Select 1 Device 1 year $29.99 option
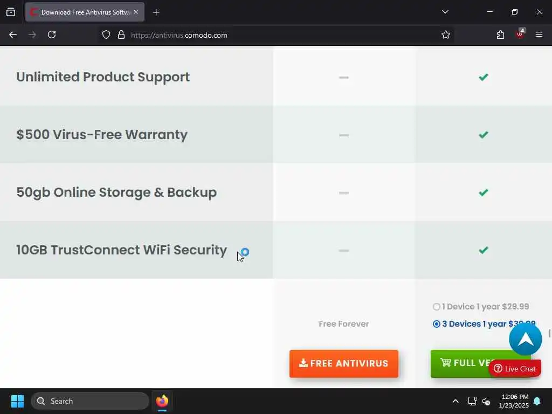 [437, 307]
